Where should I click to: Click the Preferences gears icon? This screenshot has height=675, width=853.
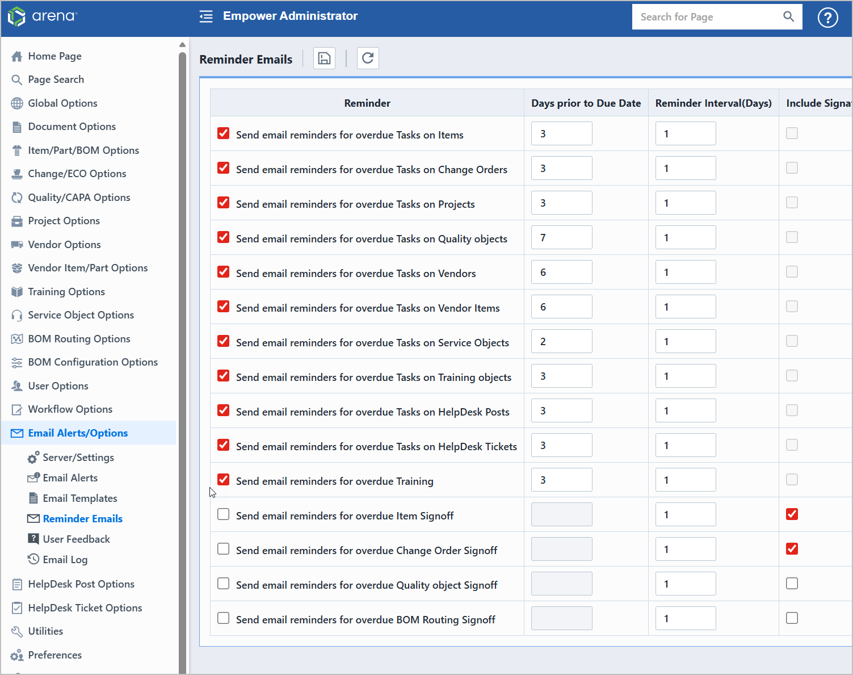(17, 655)
